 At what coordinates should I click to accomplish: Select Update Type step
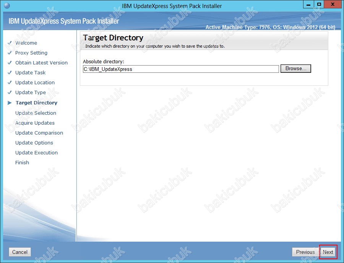point(31,93)
